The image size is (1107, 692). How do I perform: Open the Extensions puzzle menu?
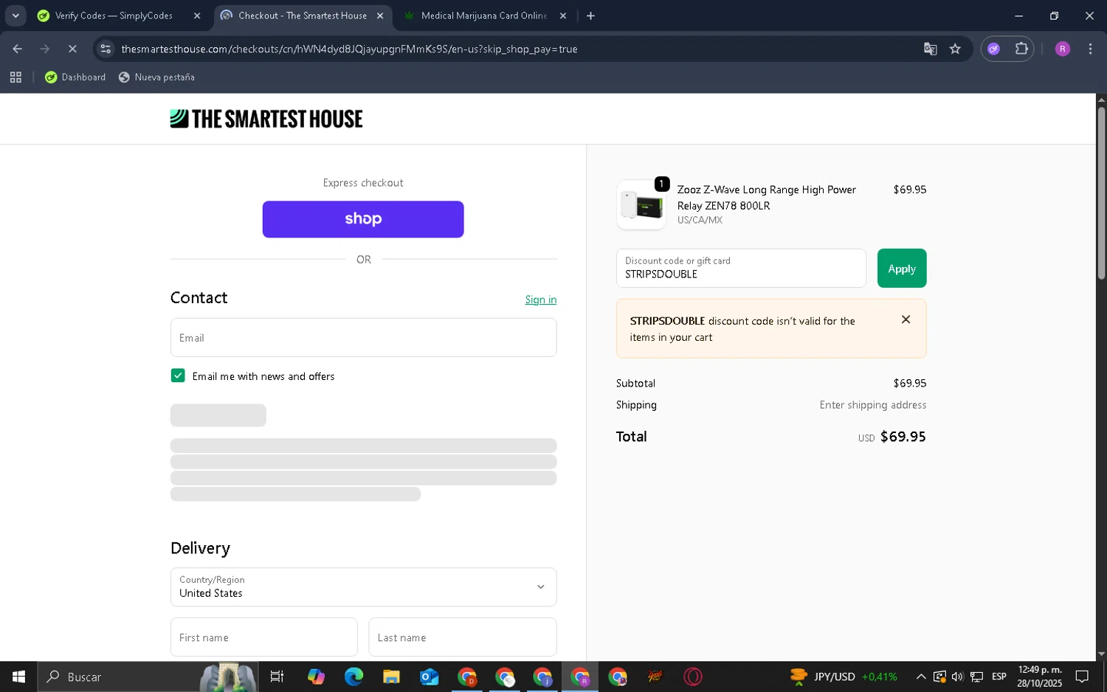(x=1021, y=49)
